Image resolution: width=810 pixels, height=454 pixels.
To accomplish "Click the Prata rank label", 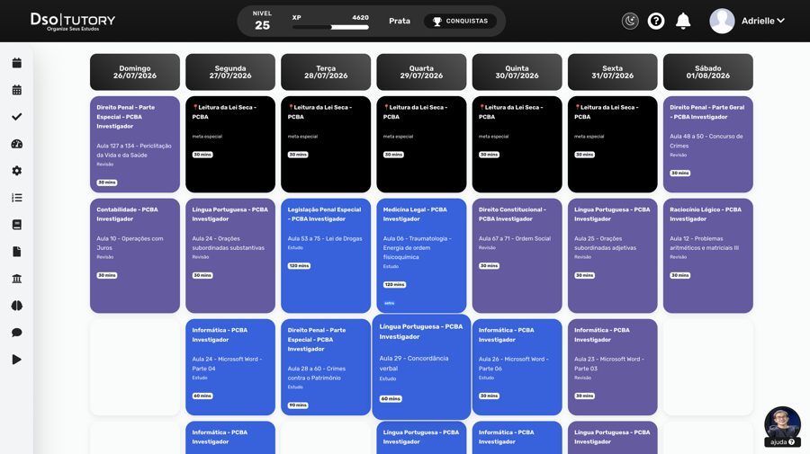I will (400, 22).
